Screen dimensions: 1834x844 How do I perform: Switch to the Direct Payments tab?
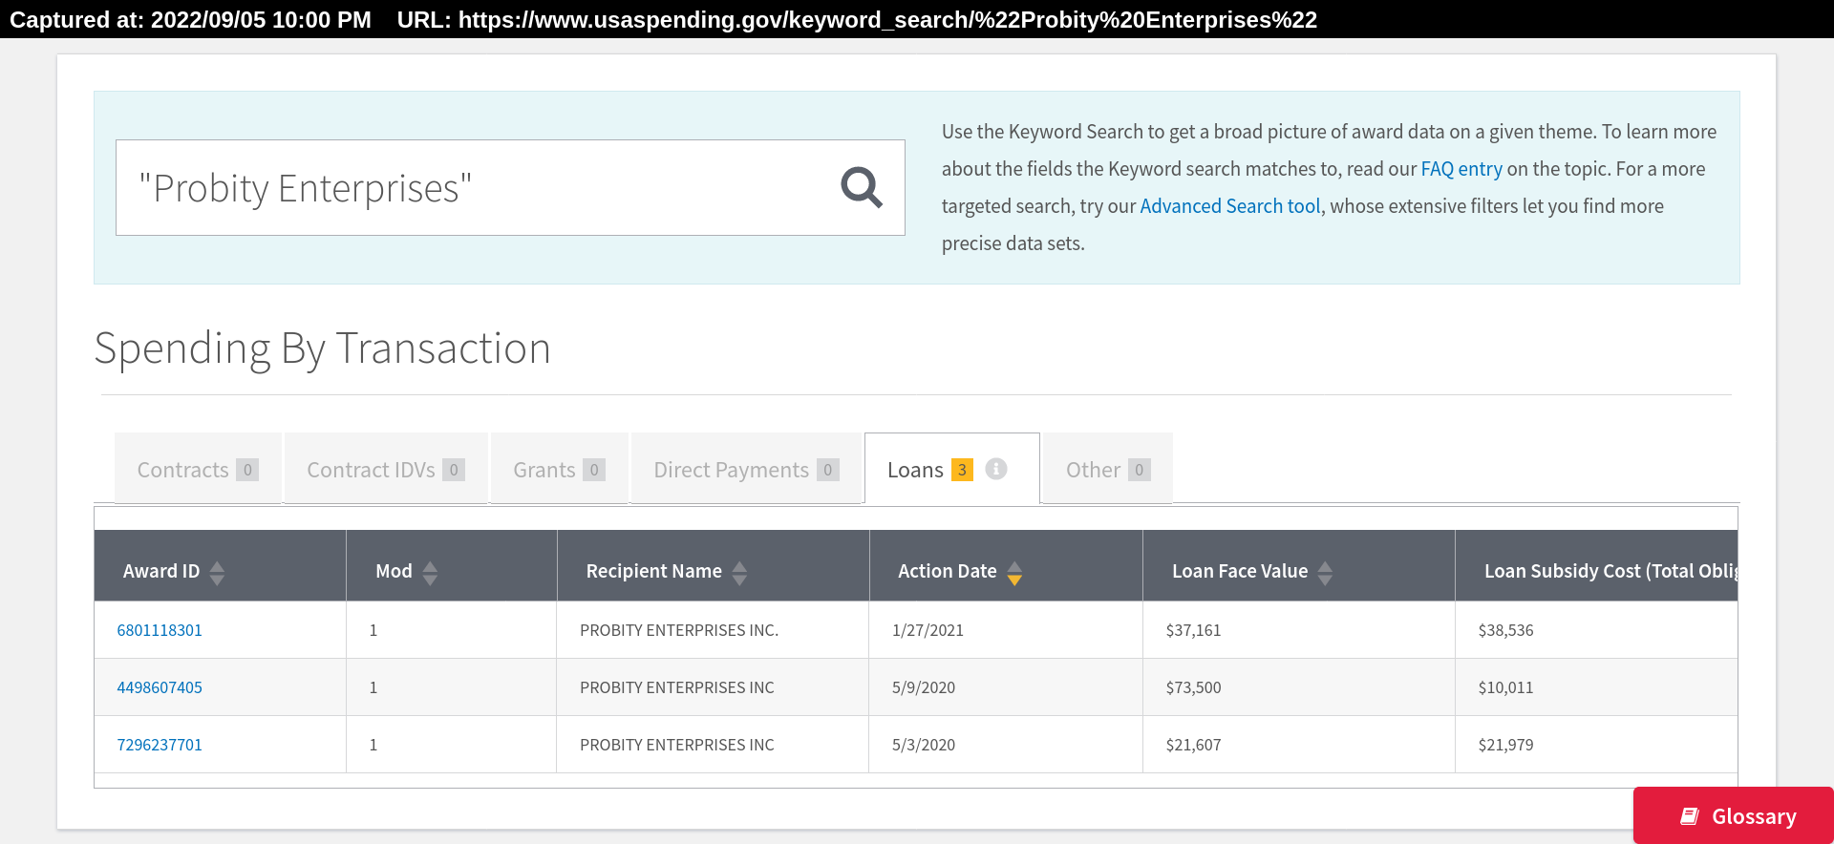click(746, 469)
